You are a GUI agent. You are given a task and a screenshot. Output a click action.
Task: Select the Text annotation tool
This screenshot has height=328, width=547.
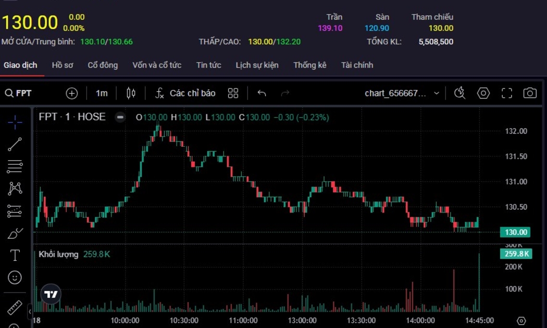(x=15, y=255)
